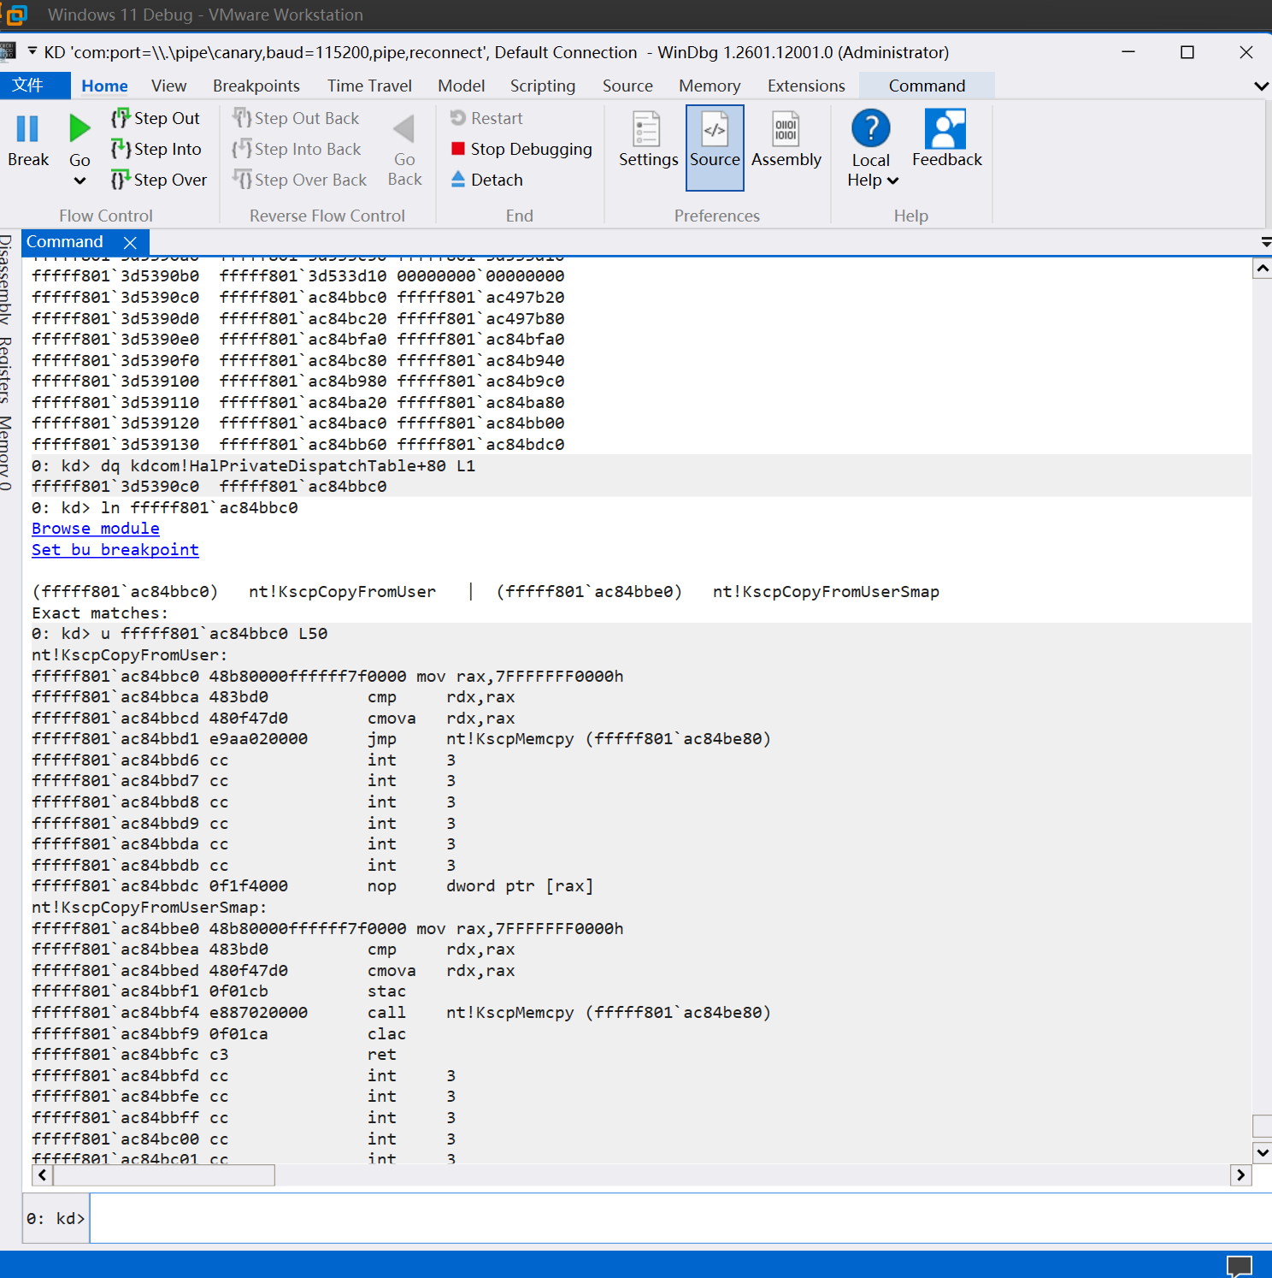1272x1278 pixels.
Task: Open the command window options dropdown
Action: 1266,243
